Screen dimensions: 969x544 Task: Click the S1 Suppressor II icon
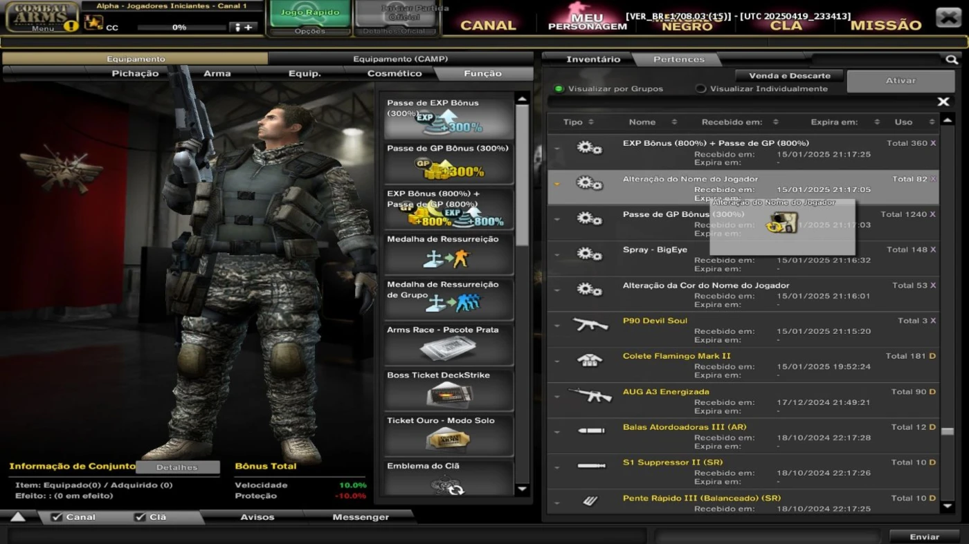pos(590,466)
